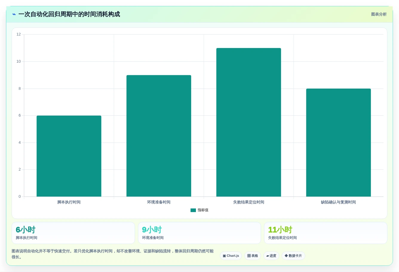The height and width of the screenshot is (272, 399).
Task: Click the 失败结果定位时间 bar in chart
Action: pyautogui.click(x=249, y=122)
